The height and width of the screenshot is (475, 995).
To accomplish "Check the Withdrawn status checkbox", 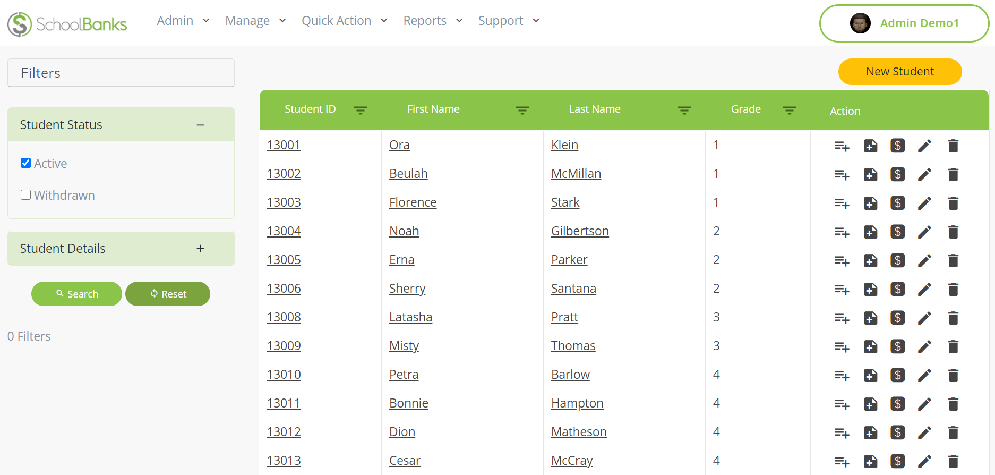I will pos(25,194).
